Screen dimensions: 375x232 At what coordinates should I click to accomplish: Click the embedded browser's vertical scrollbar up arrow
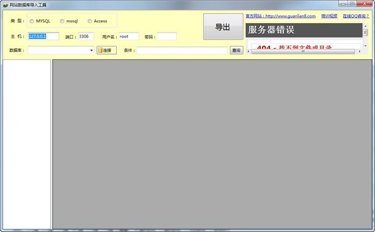(x=366, y=26)
